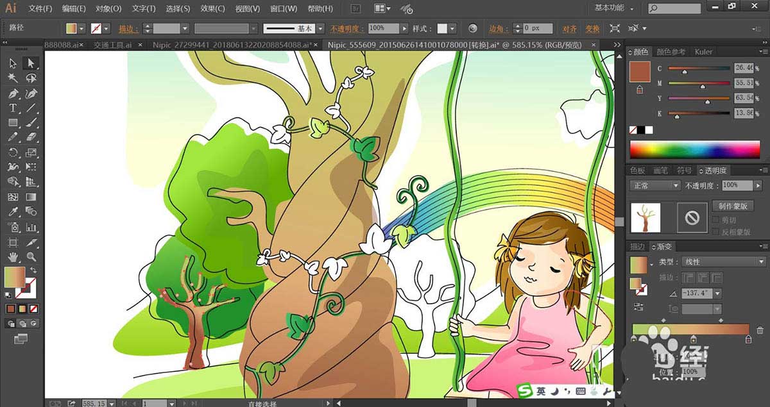Select the Perspective Grid tool
The image size is (770, 407).
tap(31, 182)
